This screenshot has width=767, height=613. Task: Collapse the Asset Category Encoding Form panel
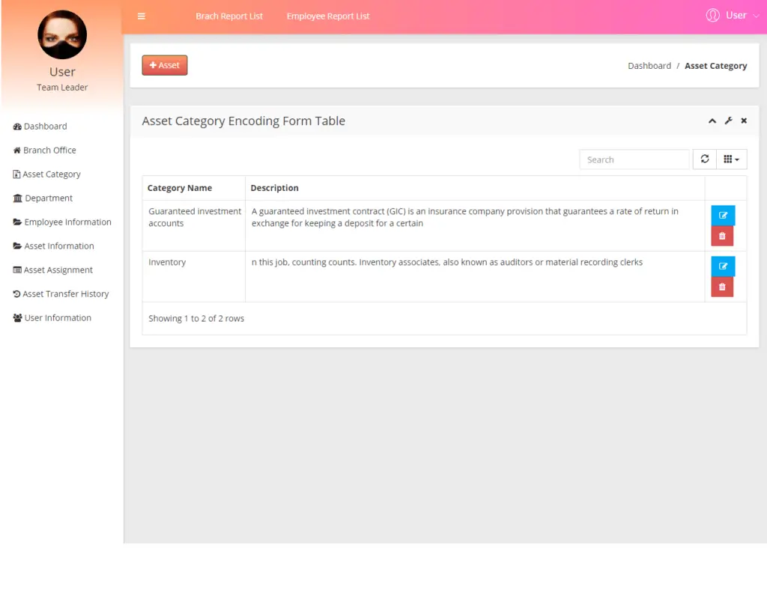pos(712,121)
